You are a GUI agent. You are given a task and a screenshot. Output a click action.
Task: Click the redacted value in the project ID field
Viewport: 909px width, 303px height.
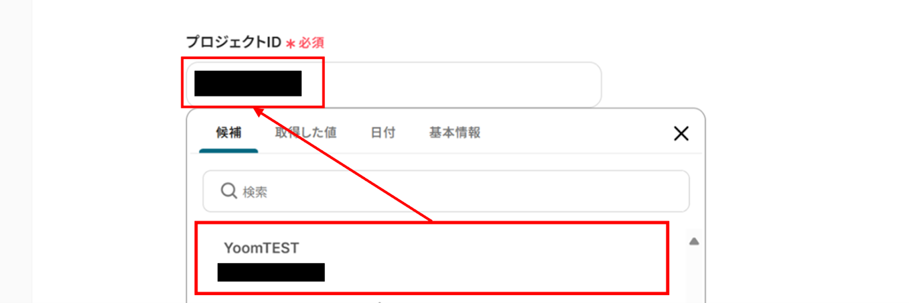tap(248, 83)
